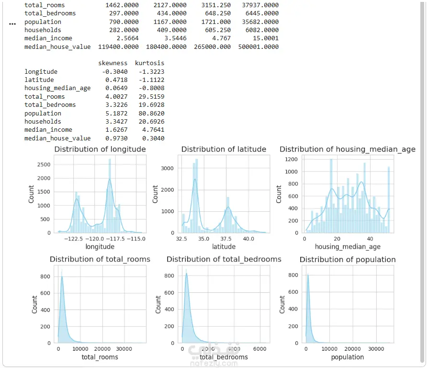Click the latitude x-axis label under second chart
Image resolution: width=428 pixels, height=368 pixels.
[x=224, y=246]
